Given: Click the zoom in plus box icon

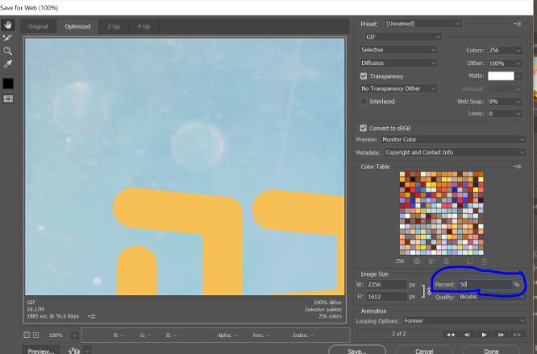Looking at the screenshot, I should click(x=35, y=335).
